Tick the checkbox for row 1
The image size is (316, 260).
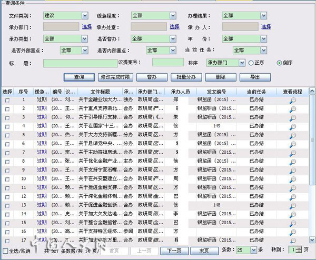coord(7,101)
